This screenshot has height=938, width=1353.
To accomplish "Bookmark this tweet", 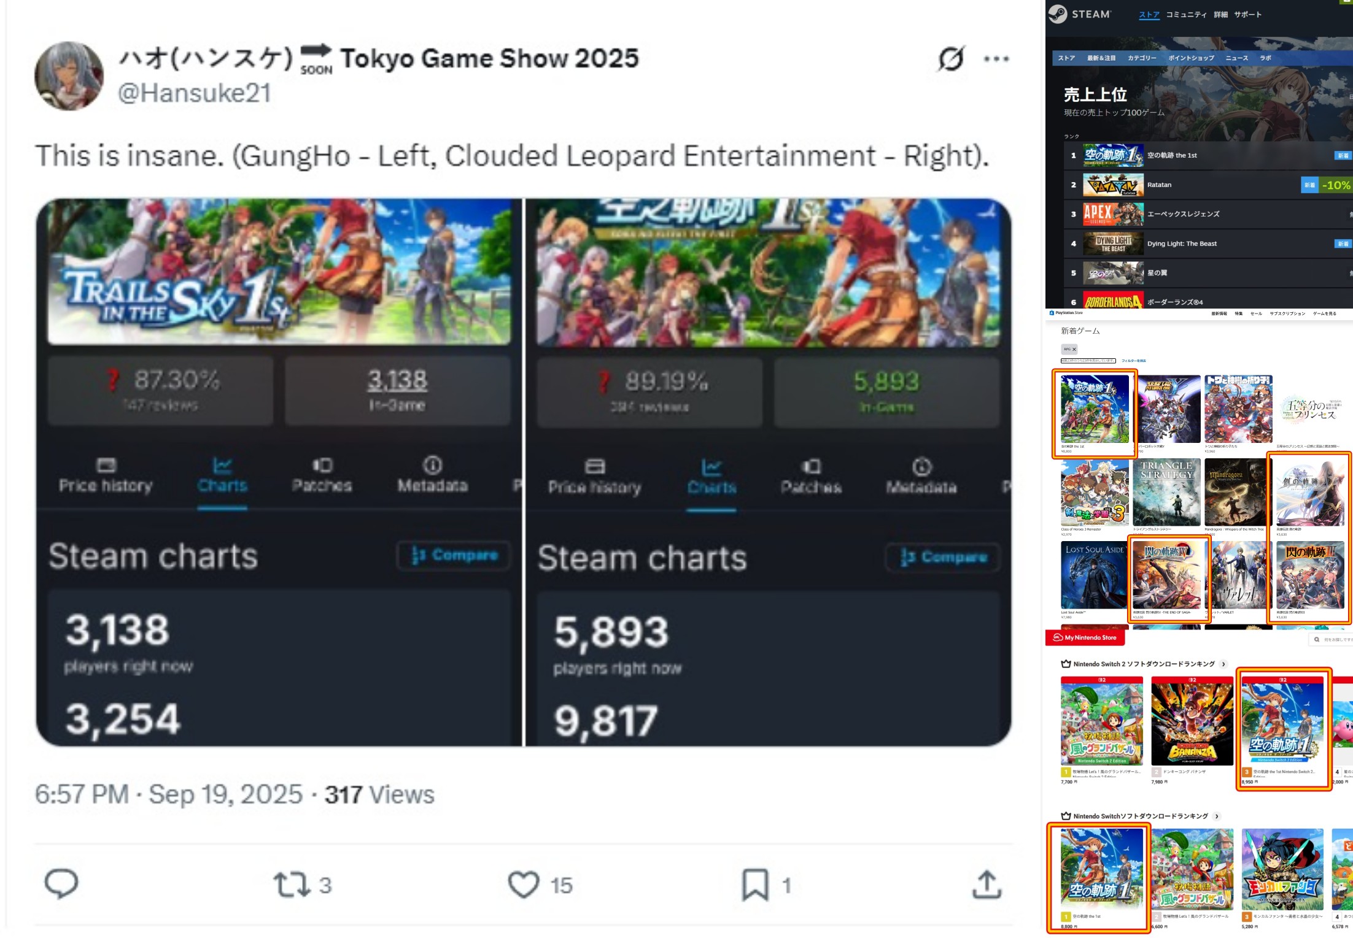I will pyautogui.click(x=755, y=885).
